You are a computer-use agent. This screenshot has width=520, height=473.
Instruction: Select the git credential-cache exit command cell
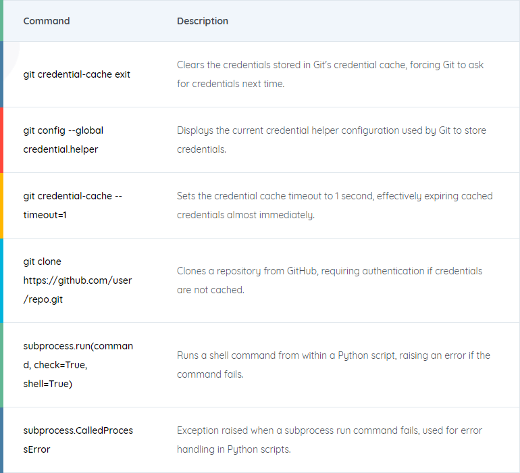(76, 74)
